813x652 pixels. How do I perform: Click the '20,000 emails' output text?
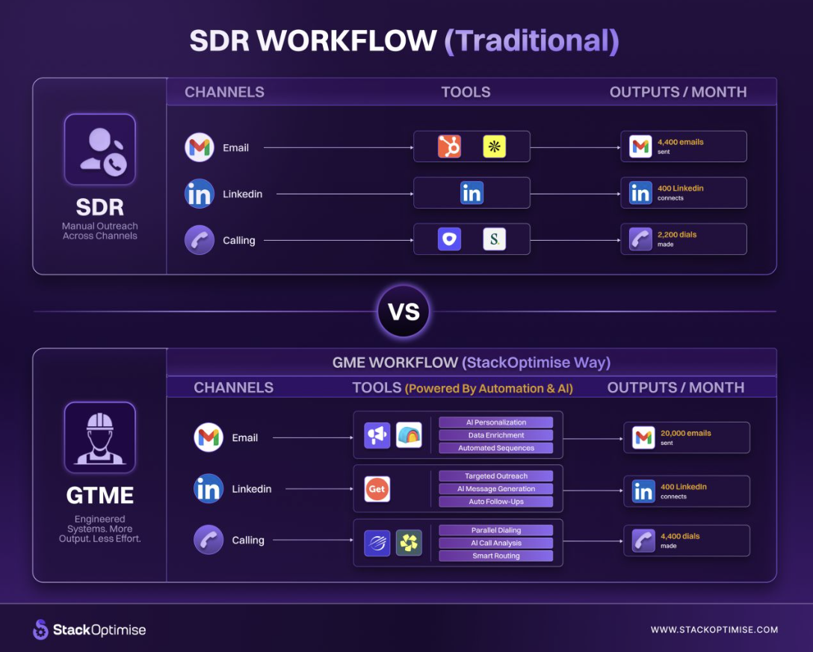point(685,433)
